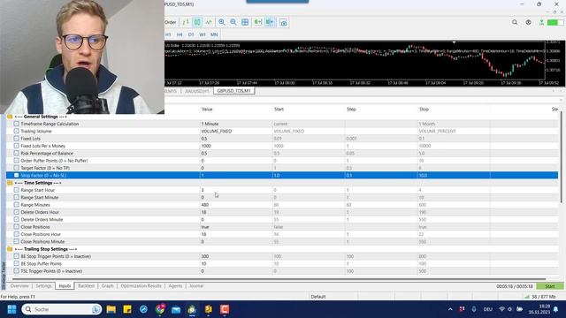The height and width of the screenshot is (318, 566).
Task: Show hidden system tray icons chevron
Action: point(450,309)
